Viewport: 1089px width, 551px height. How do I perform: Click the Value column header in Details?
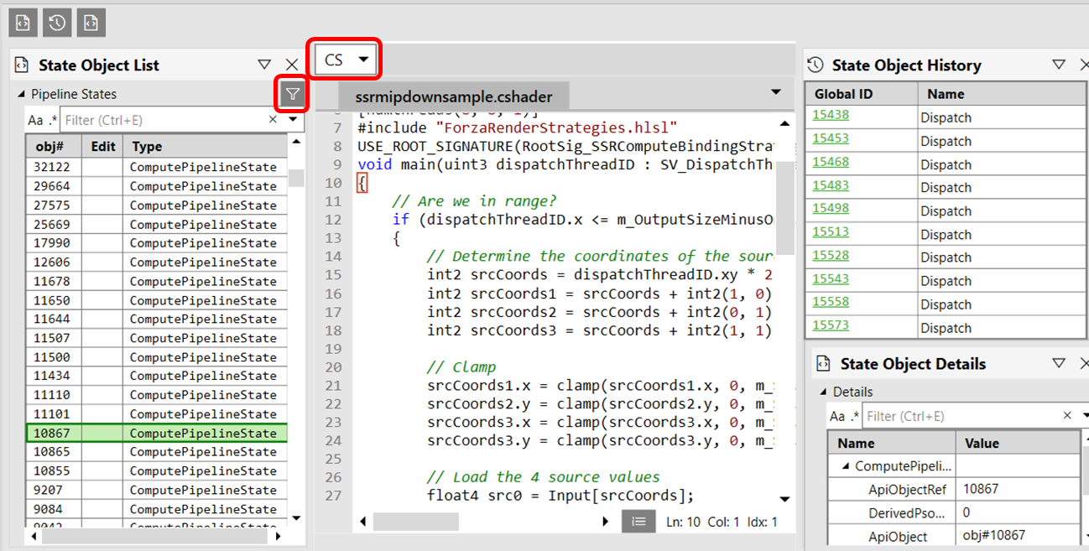[1018, 443]
